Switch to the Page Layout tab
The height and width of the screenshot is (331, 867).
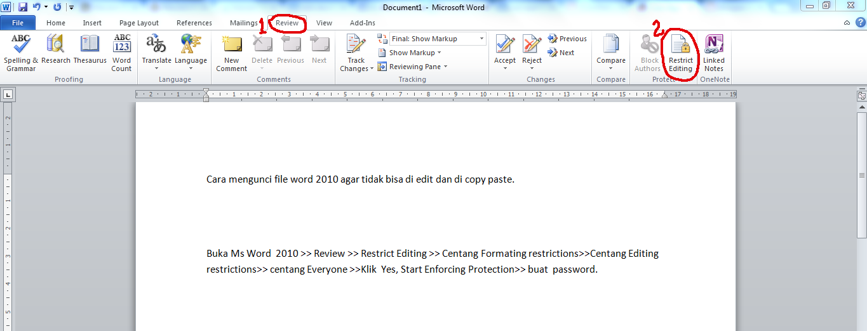139,23
